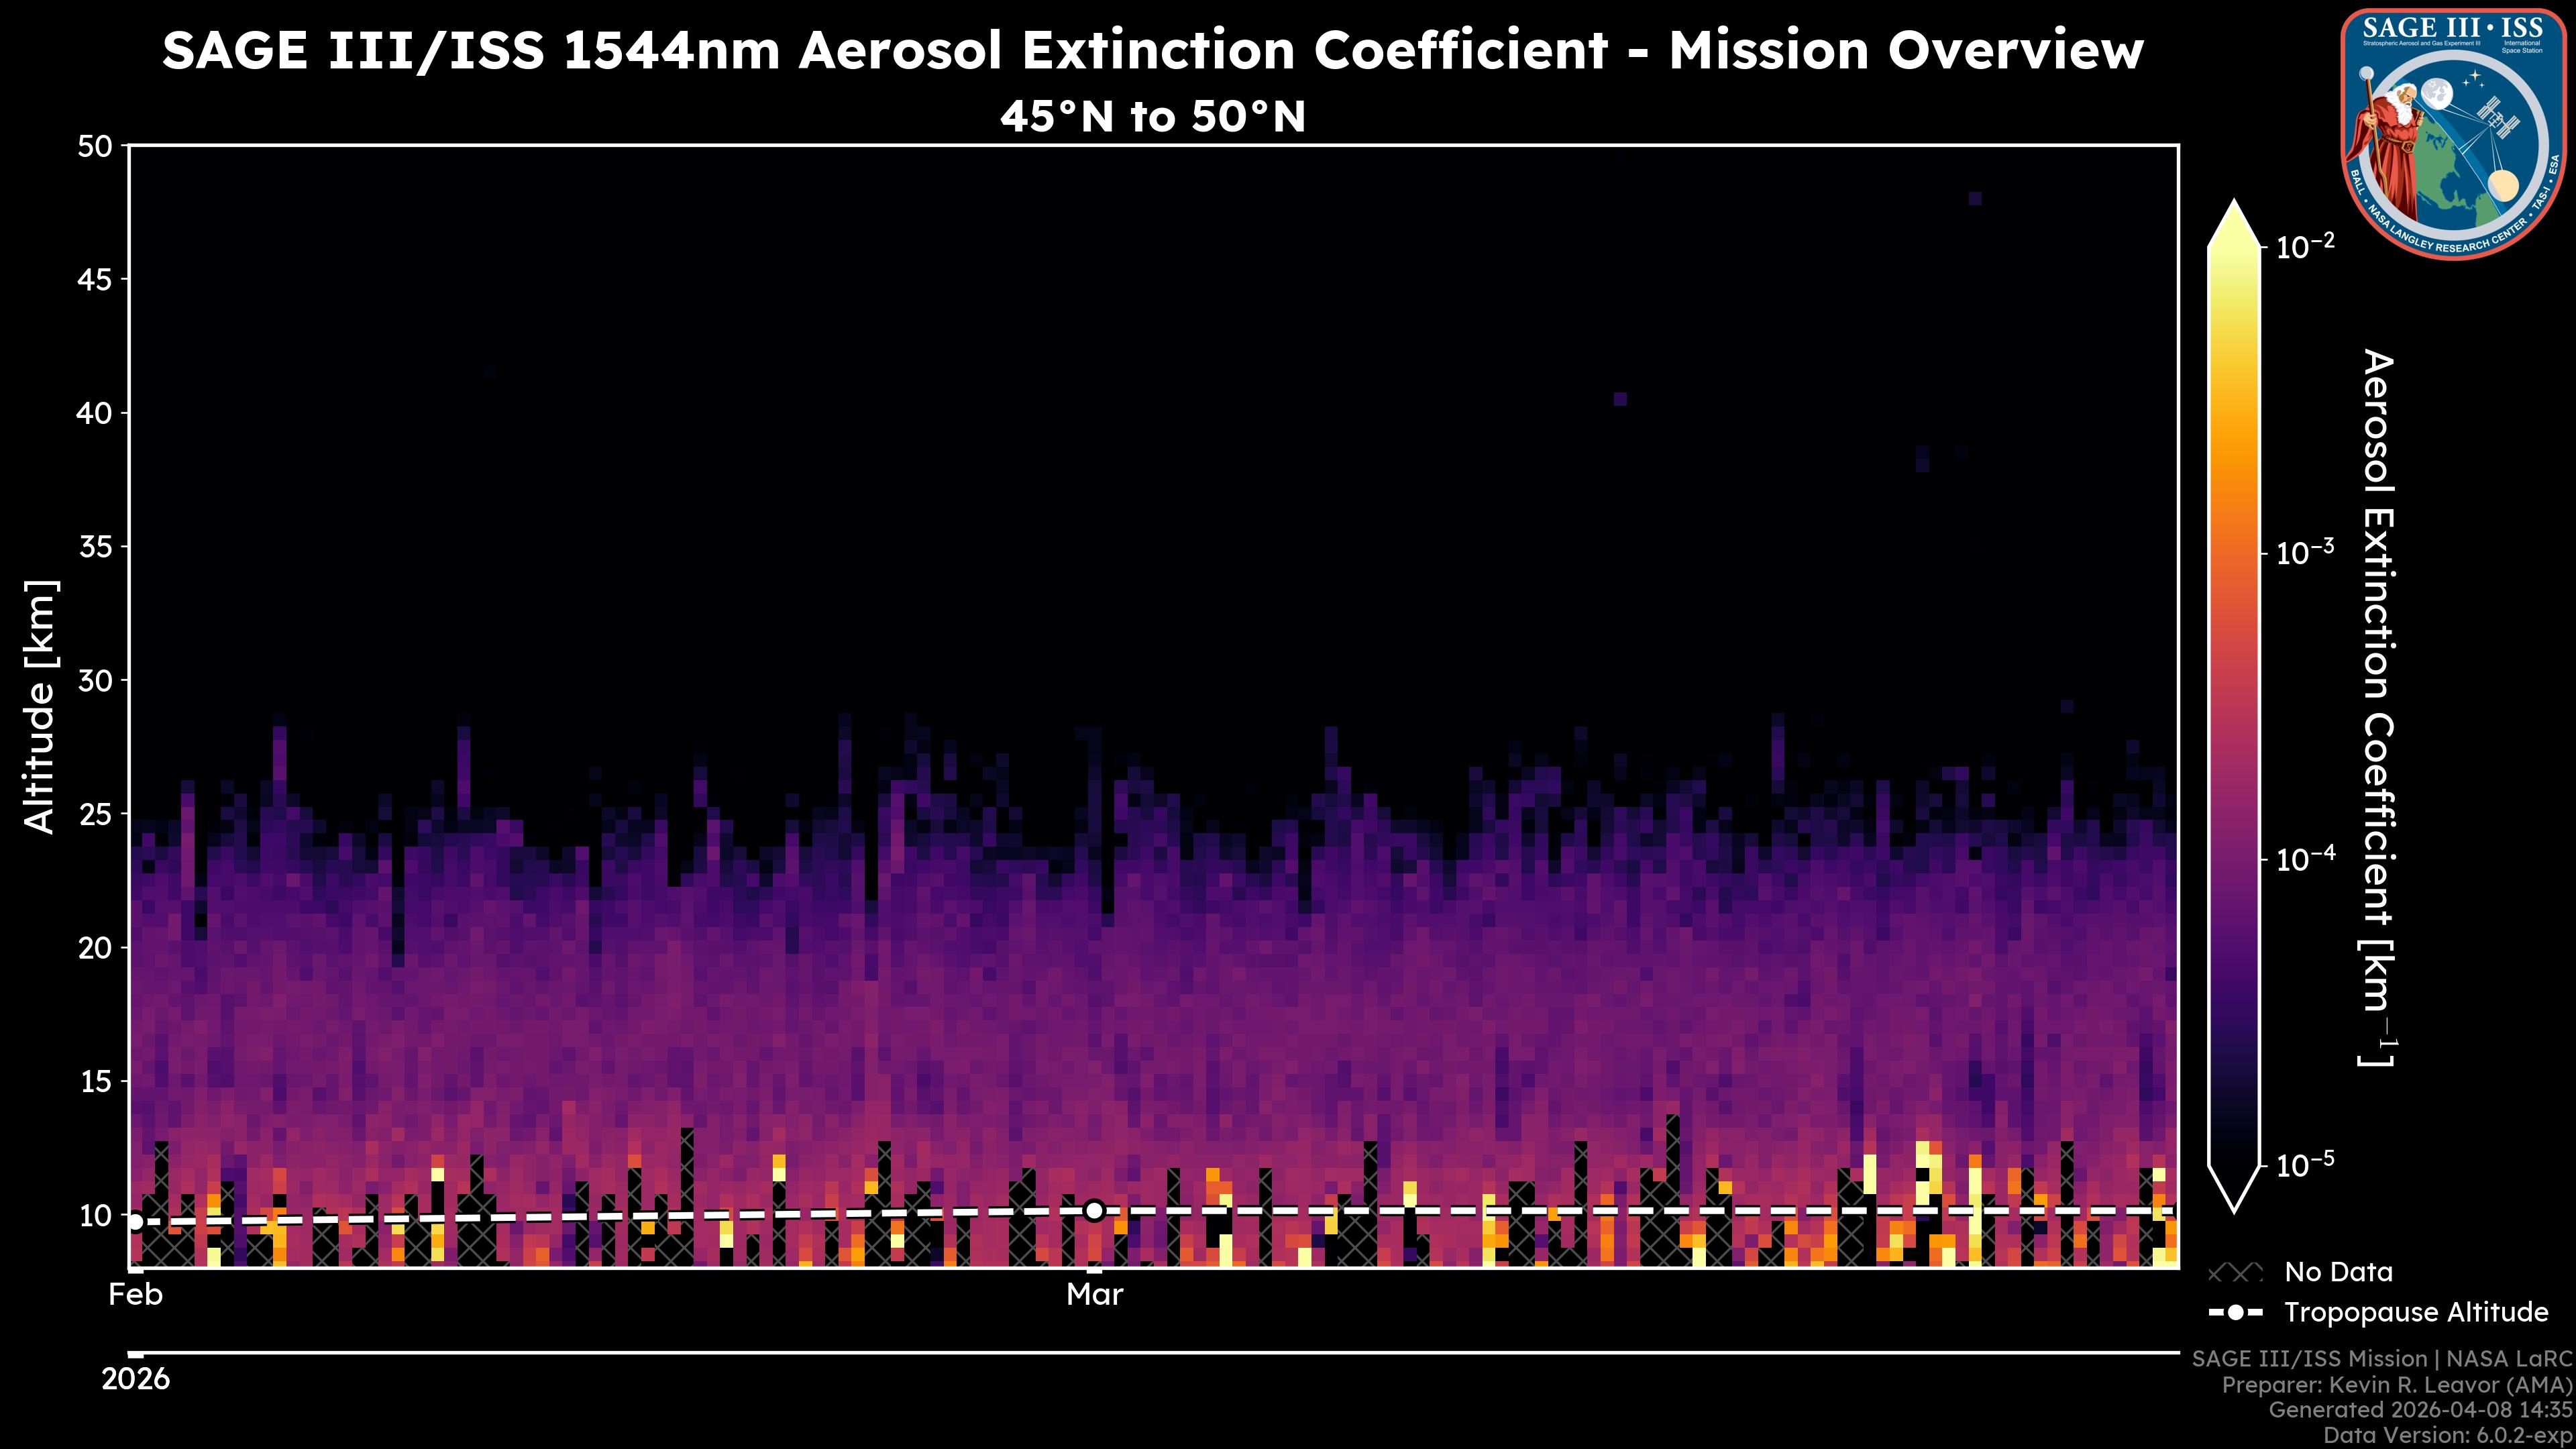
Task: Click the tropopause marker dot at Mar
Action: pos(1094,1211)
